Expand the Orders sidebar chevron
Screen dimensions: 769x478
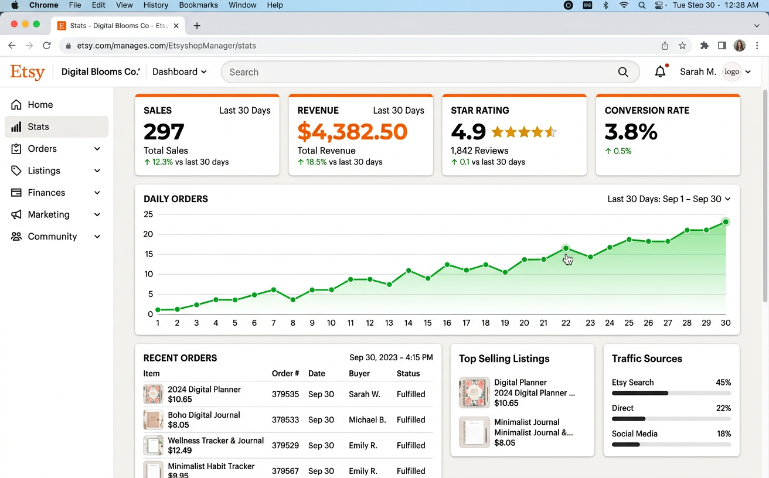97,149
